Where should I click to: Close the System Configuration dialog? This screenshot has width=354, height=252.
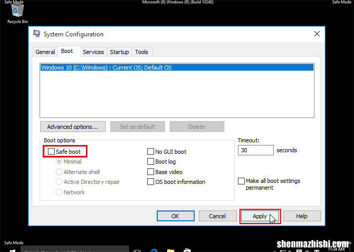pyautogui.click(x=317, y=34)
